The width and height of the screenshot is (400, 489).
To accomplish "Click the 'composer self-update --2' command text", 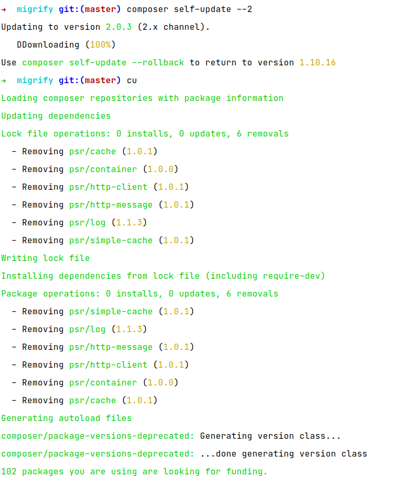I will pyautogui.click(x=189, y=9).
